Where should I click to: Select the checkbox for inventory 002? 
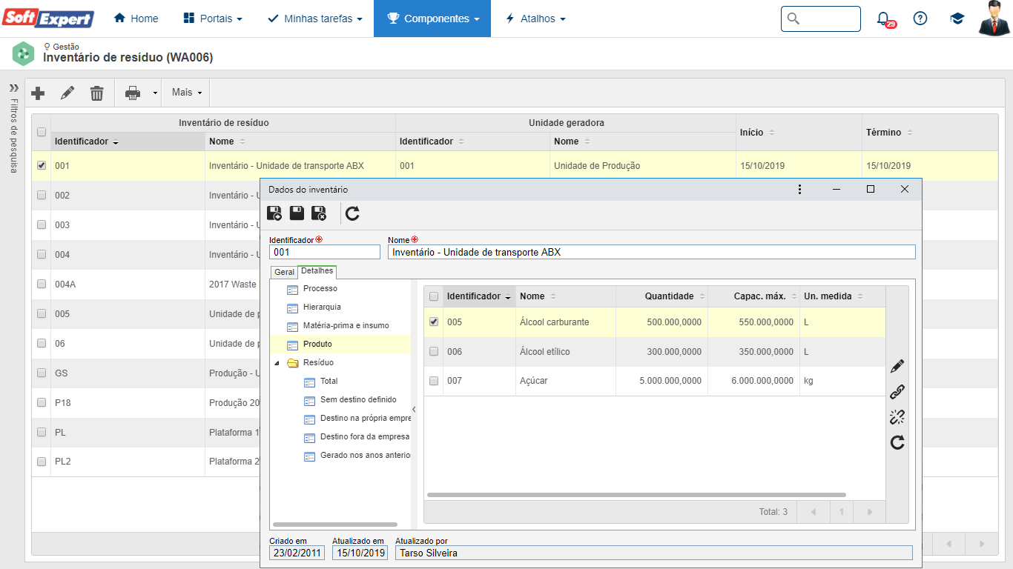click(x=42, y=195)
